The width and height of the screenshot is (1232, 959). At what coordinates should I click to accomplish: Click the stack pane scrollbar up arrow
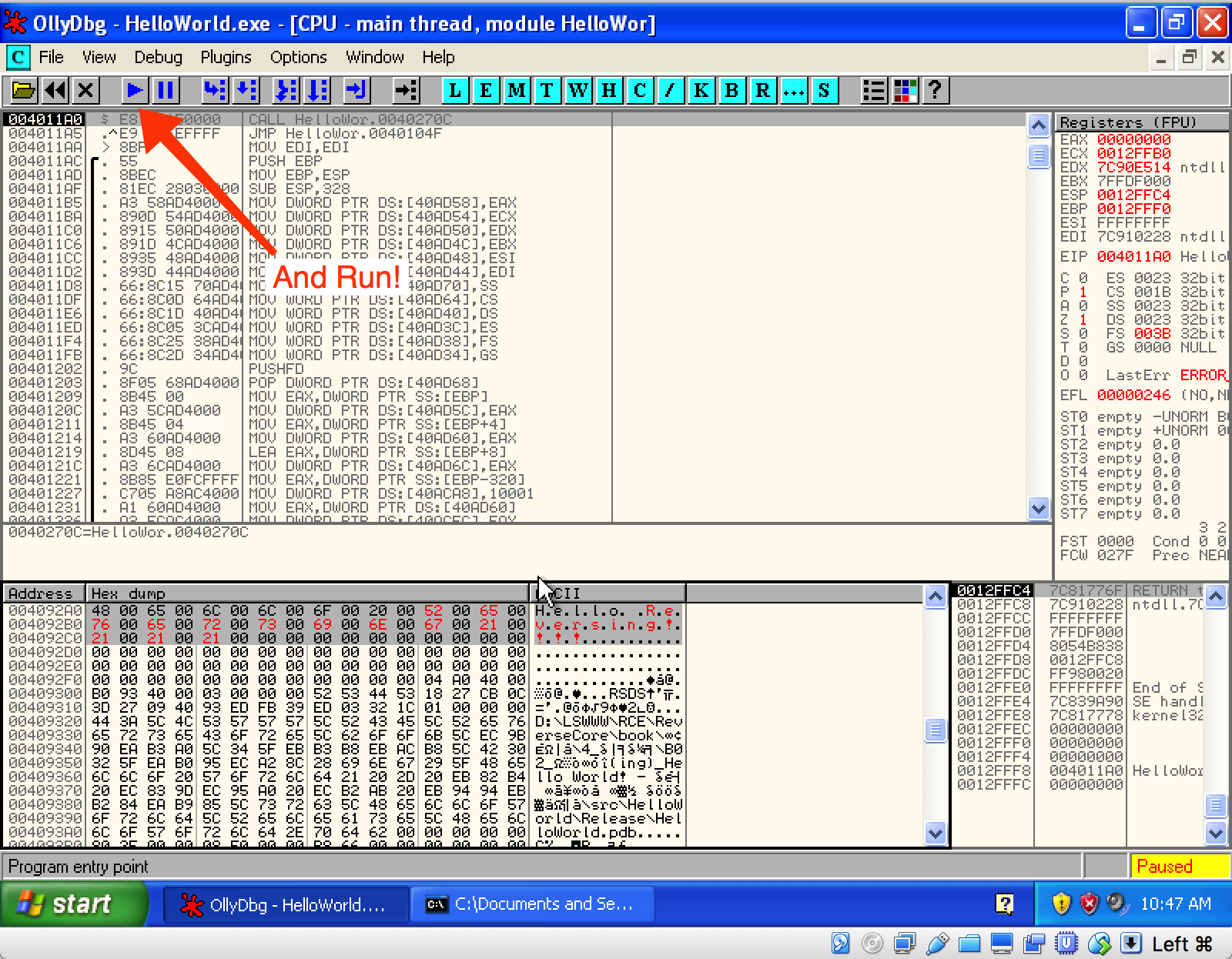(x=1216, y=596)
